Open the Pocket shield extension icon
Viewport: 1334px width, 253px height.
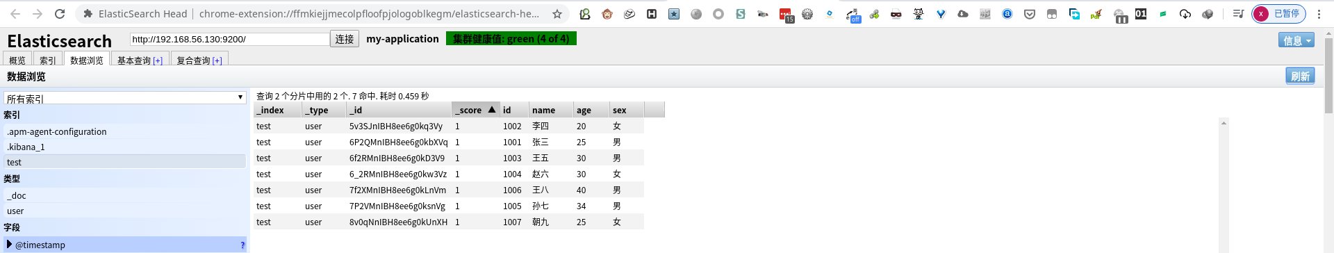pos(1030,14)
